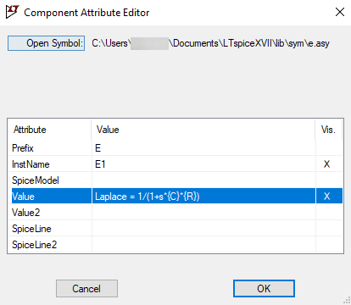The height and width of the screenshot is (305, 351).
Task: Toggle the Vis. cell for Prefix row
Action: (x=329, y=148)
